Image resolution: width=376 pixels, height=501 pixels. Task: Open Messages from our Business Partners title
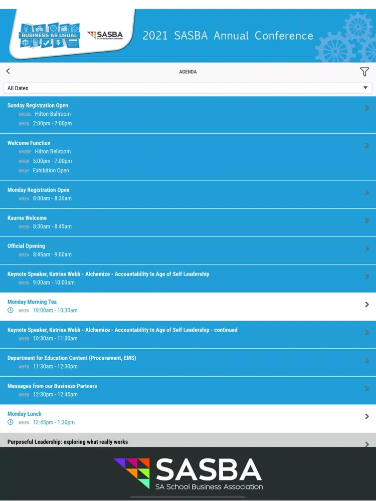52,386
